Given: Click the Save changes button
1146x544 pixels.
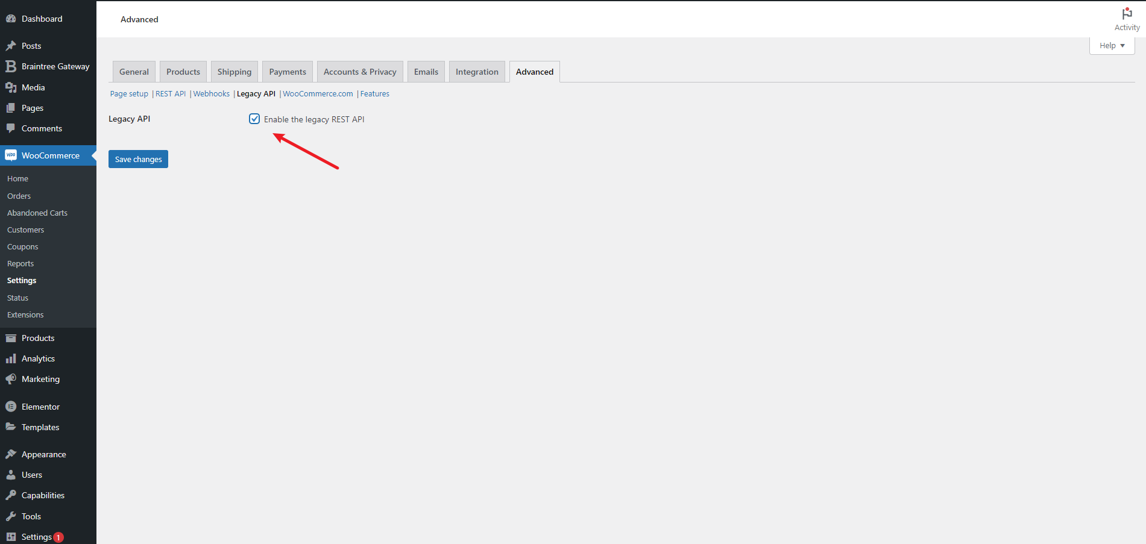Looking at the screenshot, I should pos(138,159).
